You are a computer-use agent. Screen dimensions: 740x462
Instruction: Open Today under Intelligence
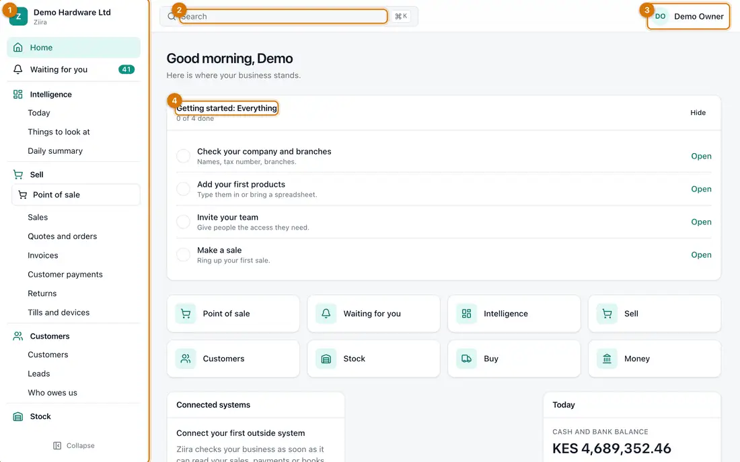coord(39,113)
